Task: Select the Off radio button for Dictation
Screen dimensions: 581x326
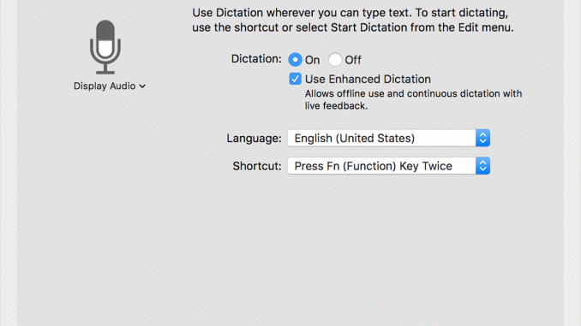Action: pyautogui.click(x=335, y=60)
